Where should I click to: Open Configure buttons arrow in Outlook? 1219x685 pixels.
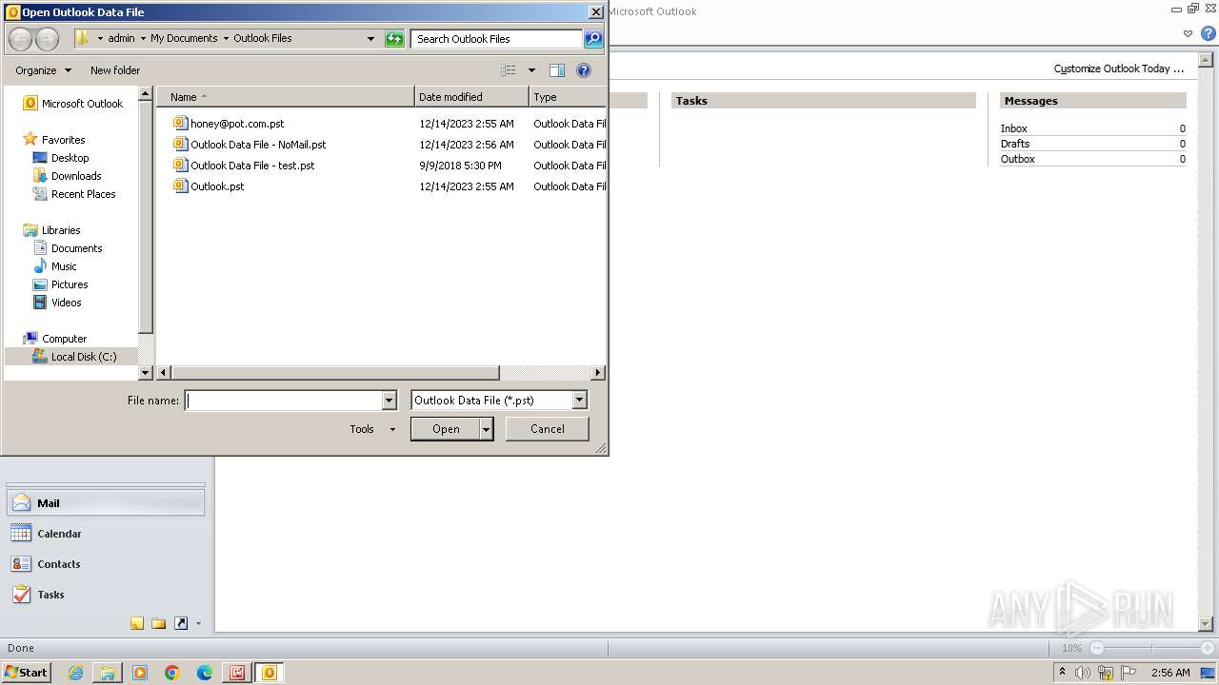(198, 624)
